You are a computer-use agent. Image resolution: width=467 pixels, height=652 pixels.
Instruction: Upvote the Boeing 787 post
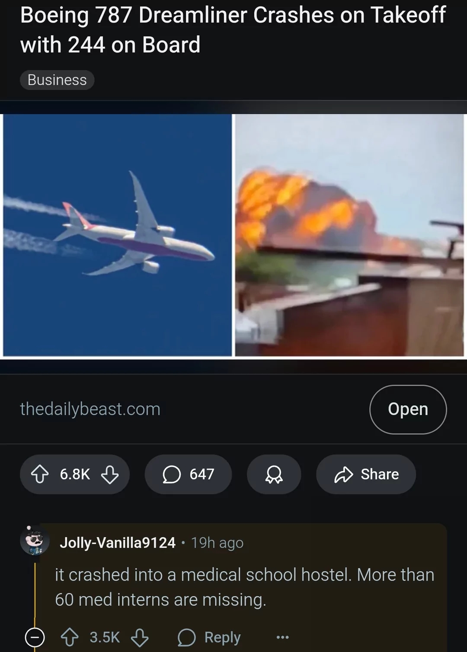40,474
